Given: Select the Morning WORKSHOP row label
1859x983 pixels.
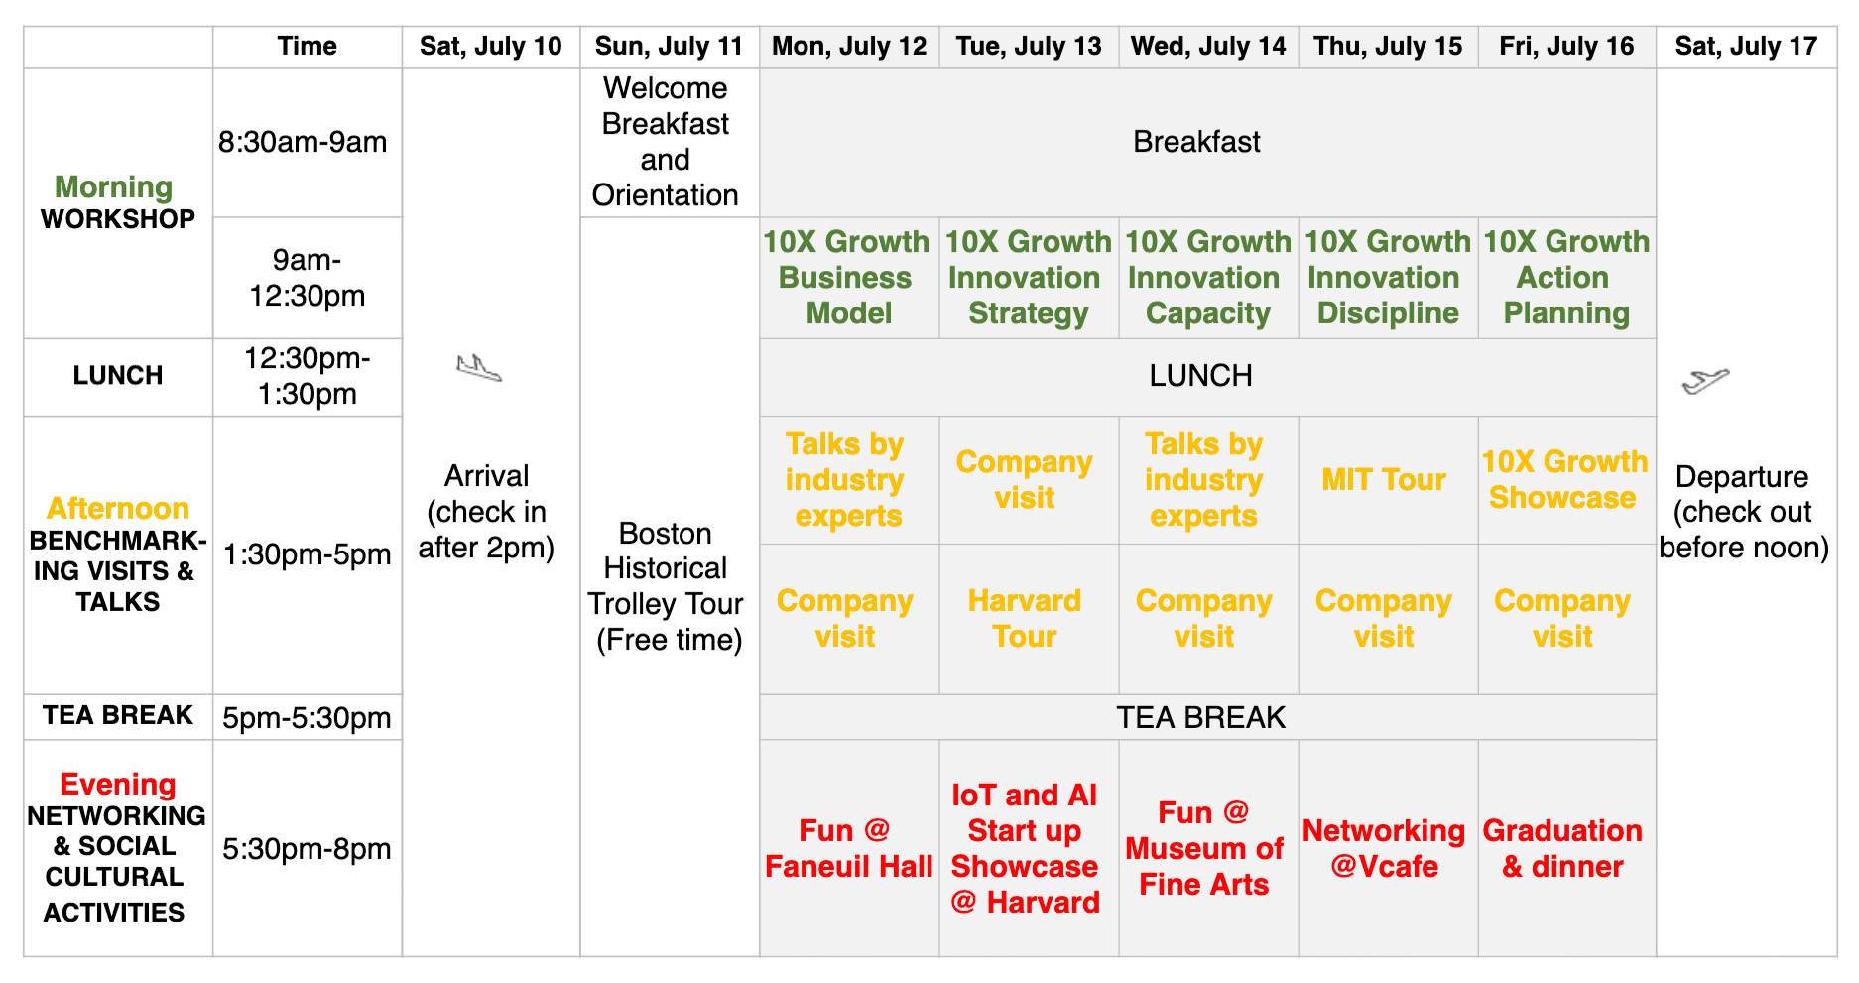Looking at the screenshot, I should 118,203.
